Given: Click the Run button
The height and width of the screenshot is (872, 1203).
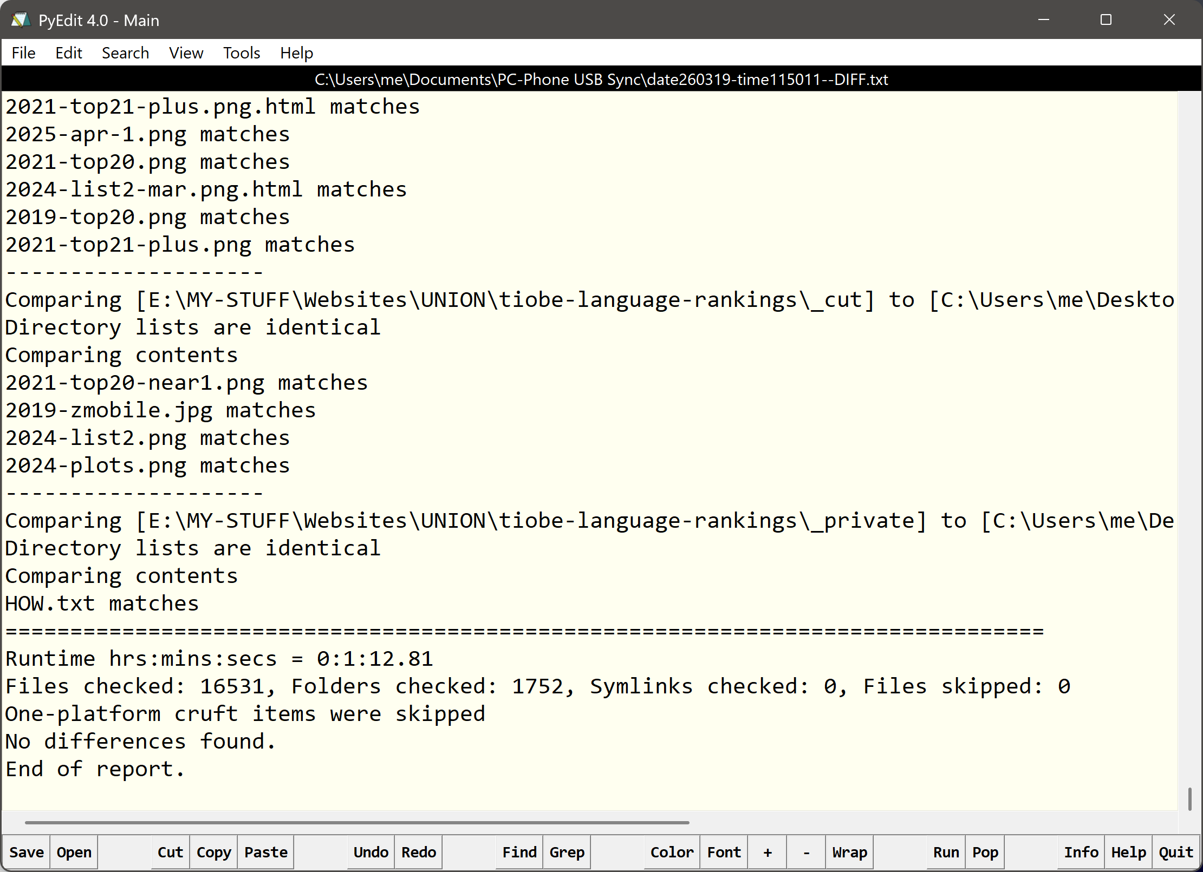Looking at the screenshot, I should click(946, 852).
